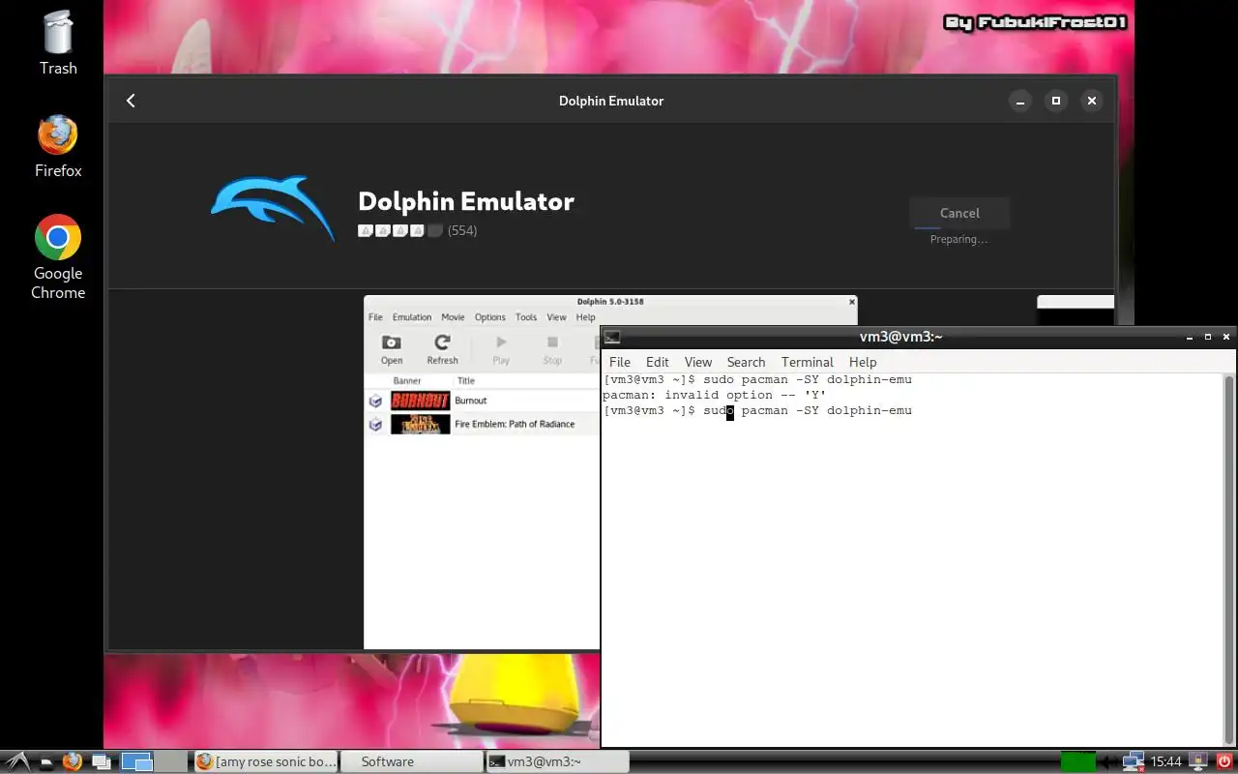Open the start menu on the taskbar
Image resolution: width=1238 pixels, height=774 pixels.
point(17,761)
